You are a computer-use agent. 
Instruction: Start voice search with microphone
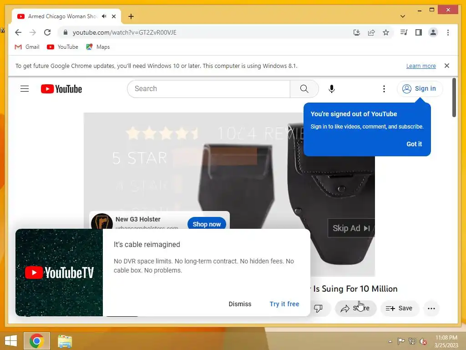click(332, 89)
